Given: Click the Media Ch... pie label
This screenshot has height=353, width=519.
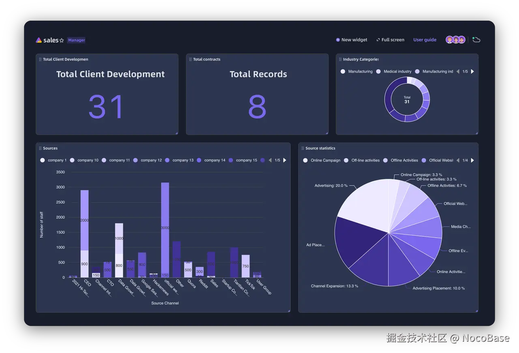Looking at the screenshot, I should click(x=461, y=227).
